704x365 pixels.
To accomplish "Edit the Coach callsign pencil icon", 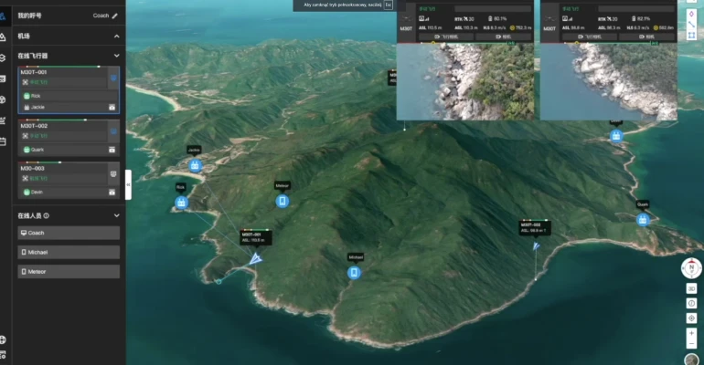I will (115, 16).
